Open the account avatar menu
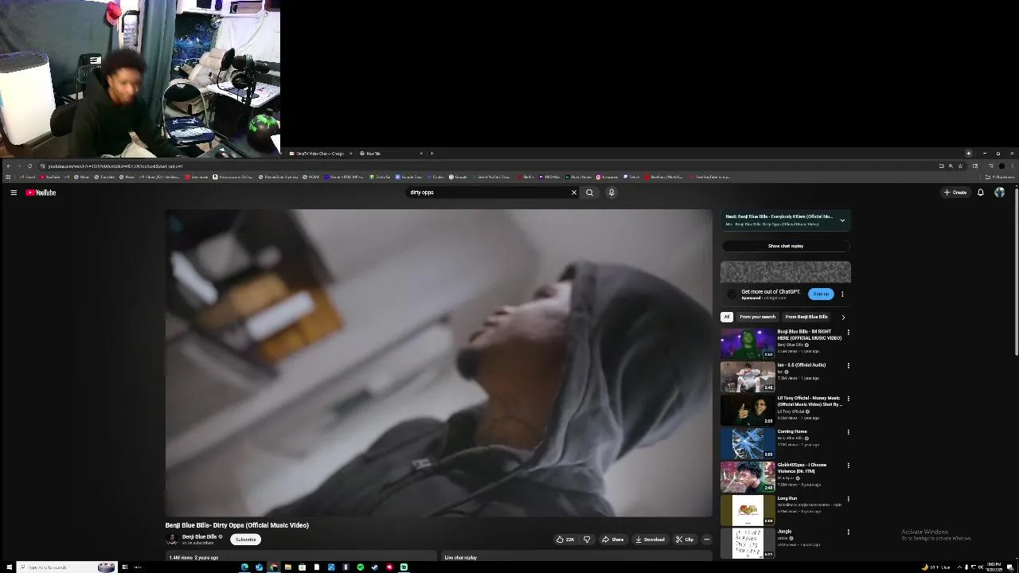 (999, 193)
